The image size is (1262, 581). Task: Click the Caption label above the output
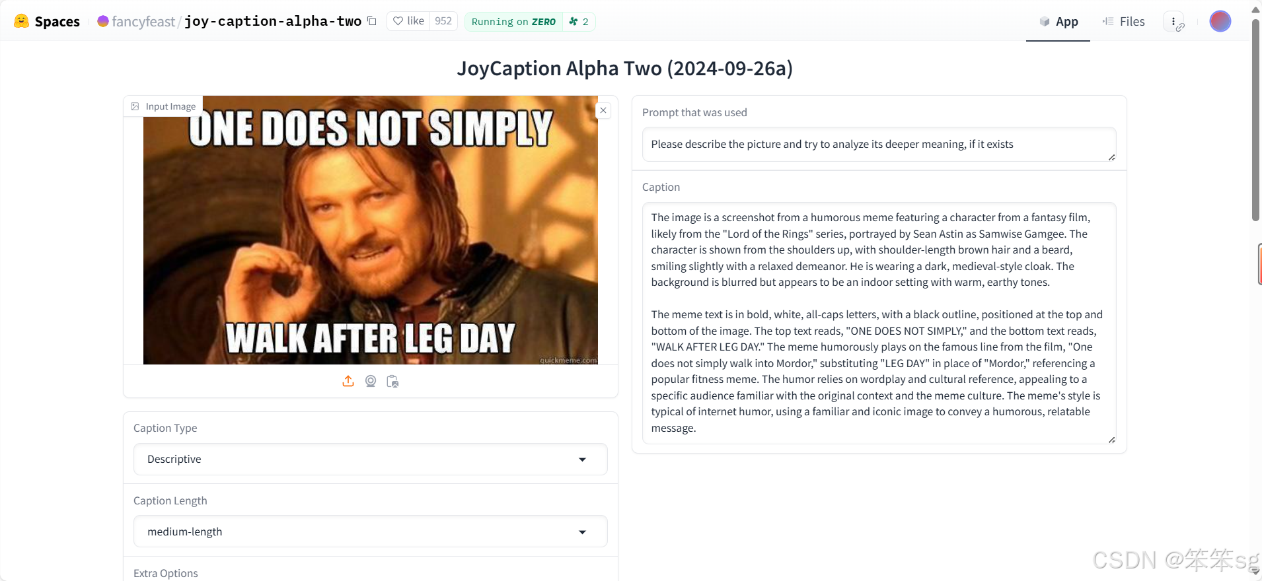[x=661, y=187]
